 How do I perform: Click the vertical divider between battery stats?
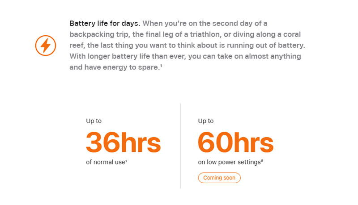click(x=180, y=146)
